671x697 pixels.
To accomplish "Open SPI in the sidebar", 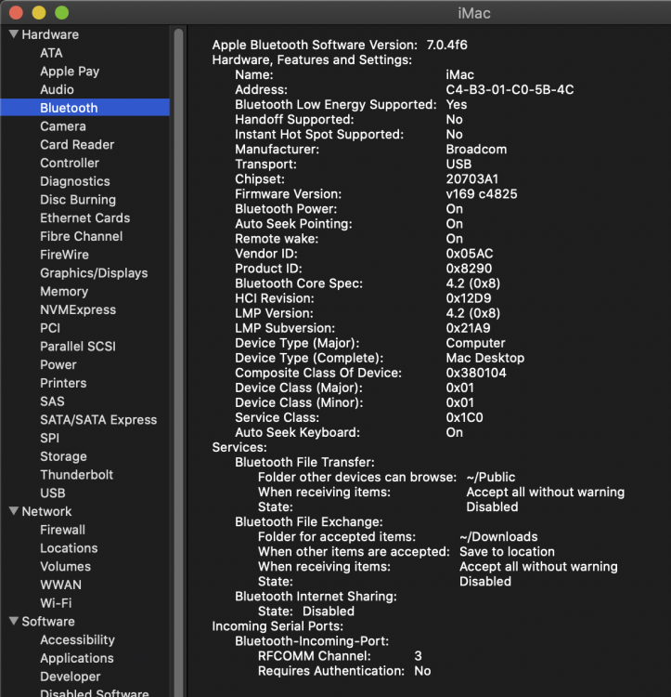I will [x=50, y=438].
